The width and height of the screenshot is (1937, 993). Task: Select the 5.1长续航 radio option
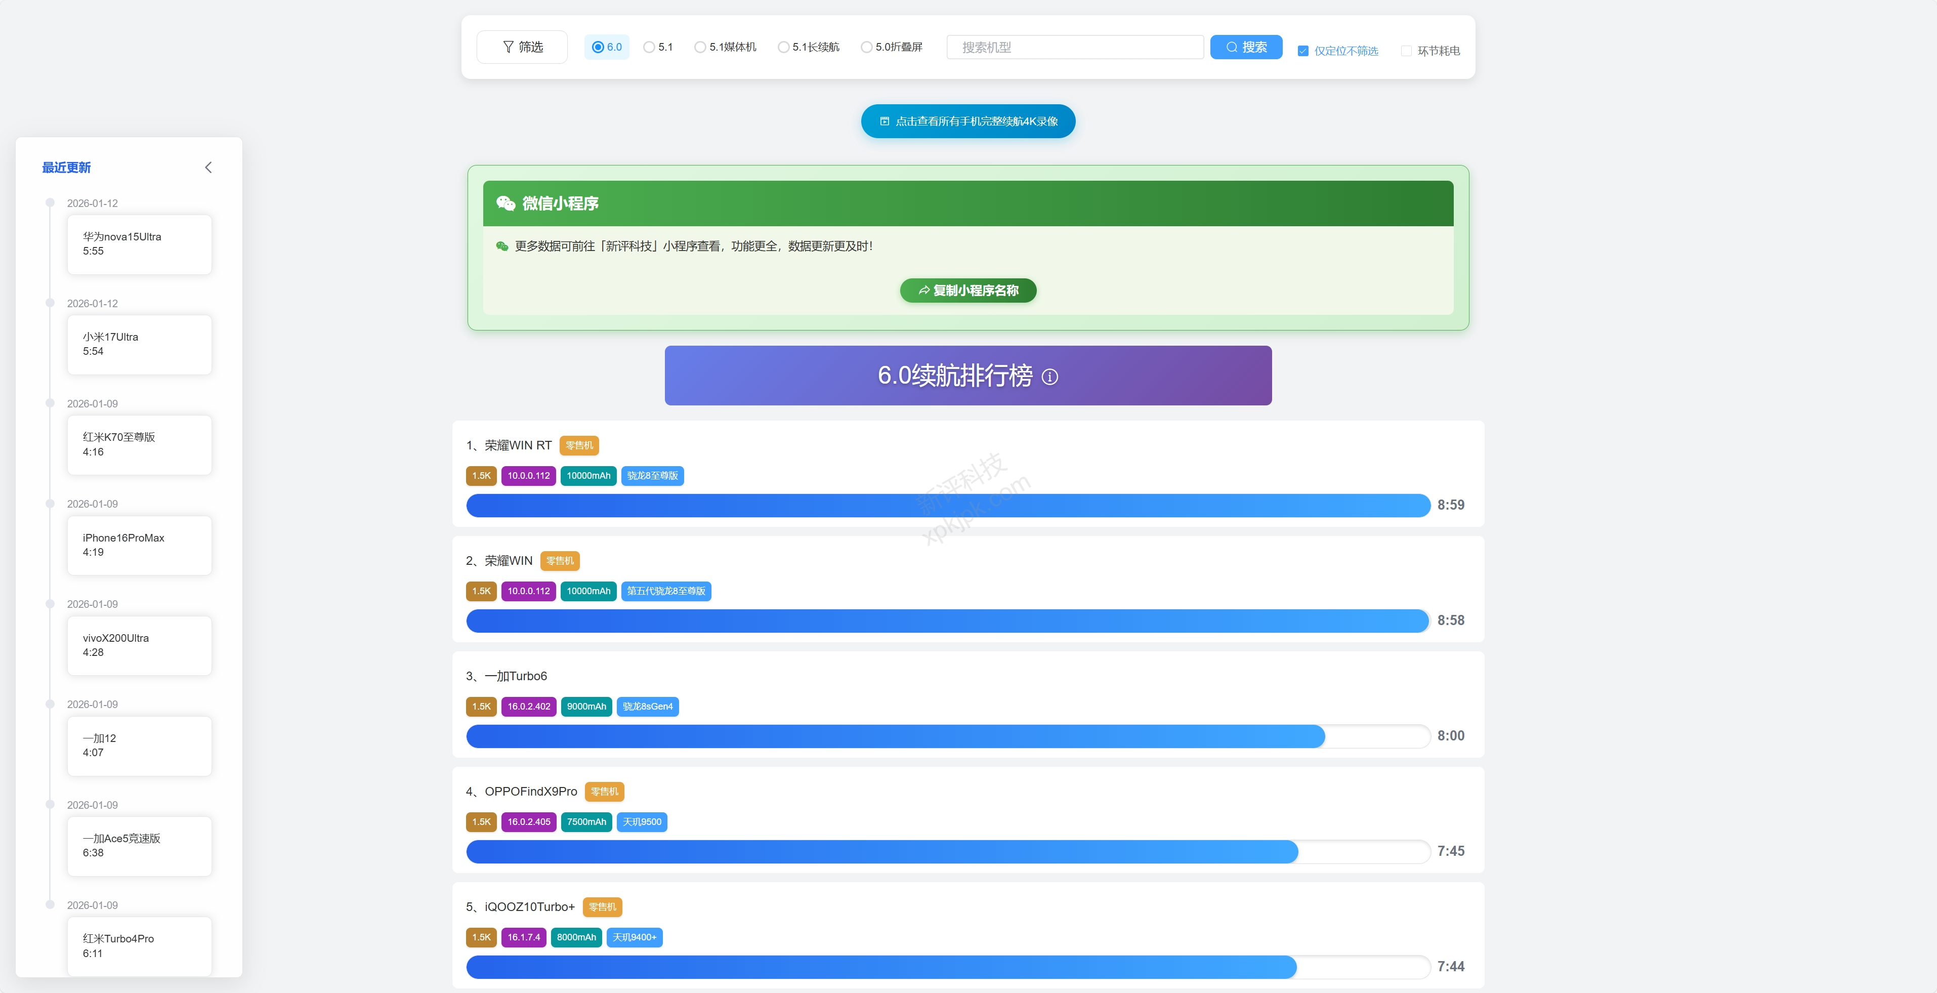[x=783, y=47]
